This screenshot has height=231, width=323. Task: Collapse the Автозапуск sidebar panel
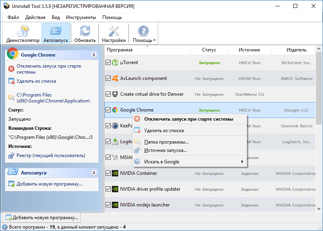click(94, 173)
